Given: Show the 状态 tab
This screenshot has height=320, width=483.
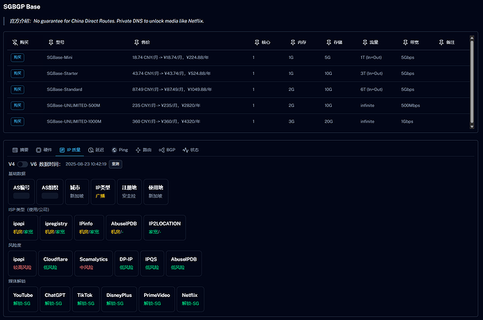Looking at the screenshot, I should pos(190,150).
